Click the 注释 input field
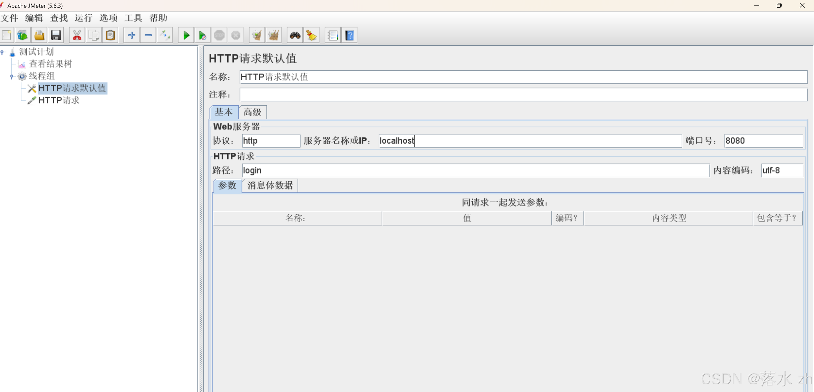The image size is (814, 392). pyautogui.click(x=523, y=94)
